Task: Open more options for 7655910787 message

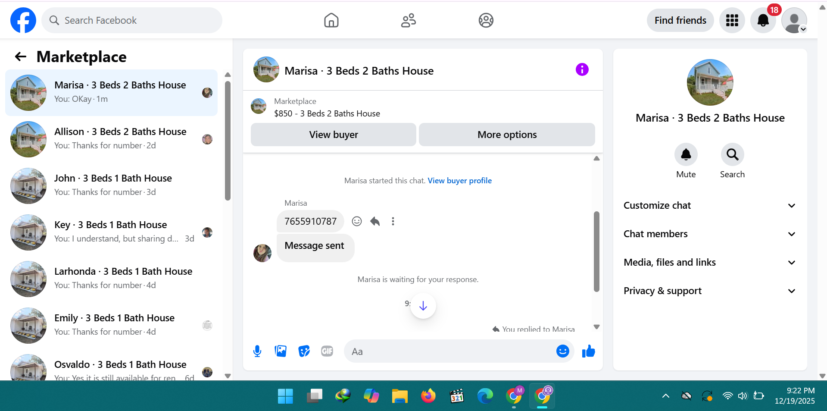Action: [x=393, y=221]
